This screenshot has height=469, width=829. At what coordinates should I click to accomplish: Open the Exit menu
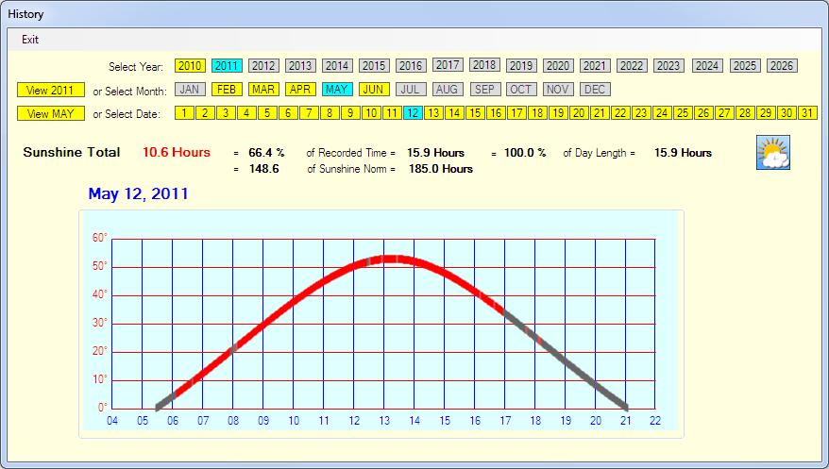coord(30,40)
